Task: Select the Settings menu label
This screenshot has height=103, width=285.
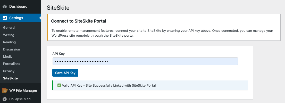Action: coord(16,18)
